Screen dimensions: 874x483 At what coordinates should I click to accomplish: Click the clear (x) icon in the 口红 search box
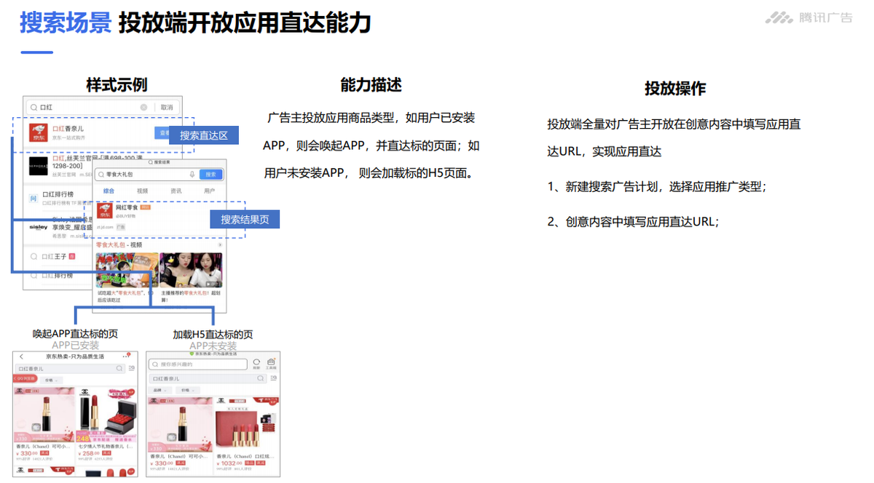tap(143, 108)
